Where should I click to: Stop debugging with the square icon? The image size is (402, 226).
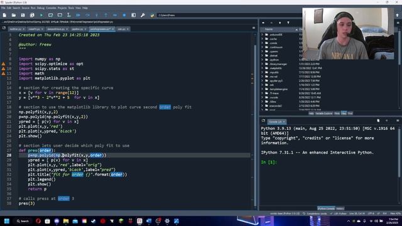(124, 15)
